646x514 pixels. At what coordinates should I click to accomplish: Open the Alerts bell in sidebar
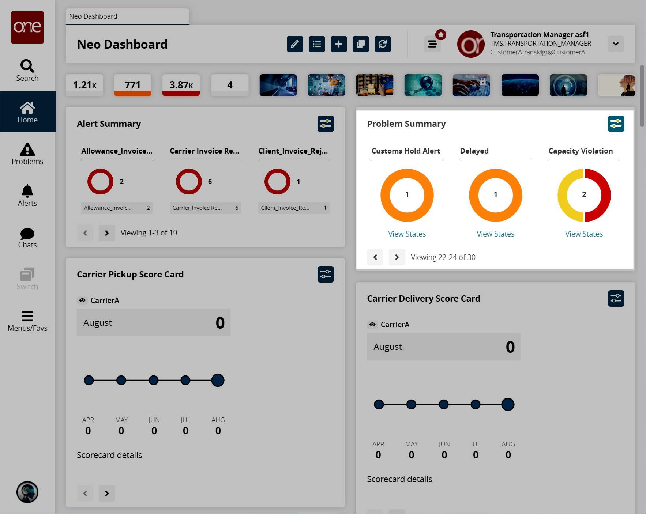coord(27,196)
